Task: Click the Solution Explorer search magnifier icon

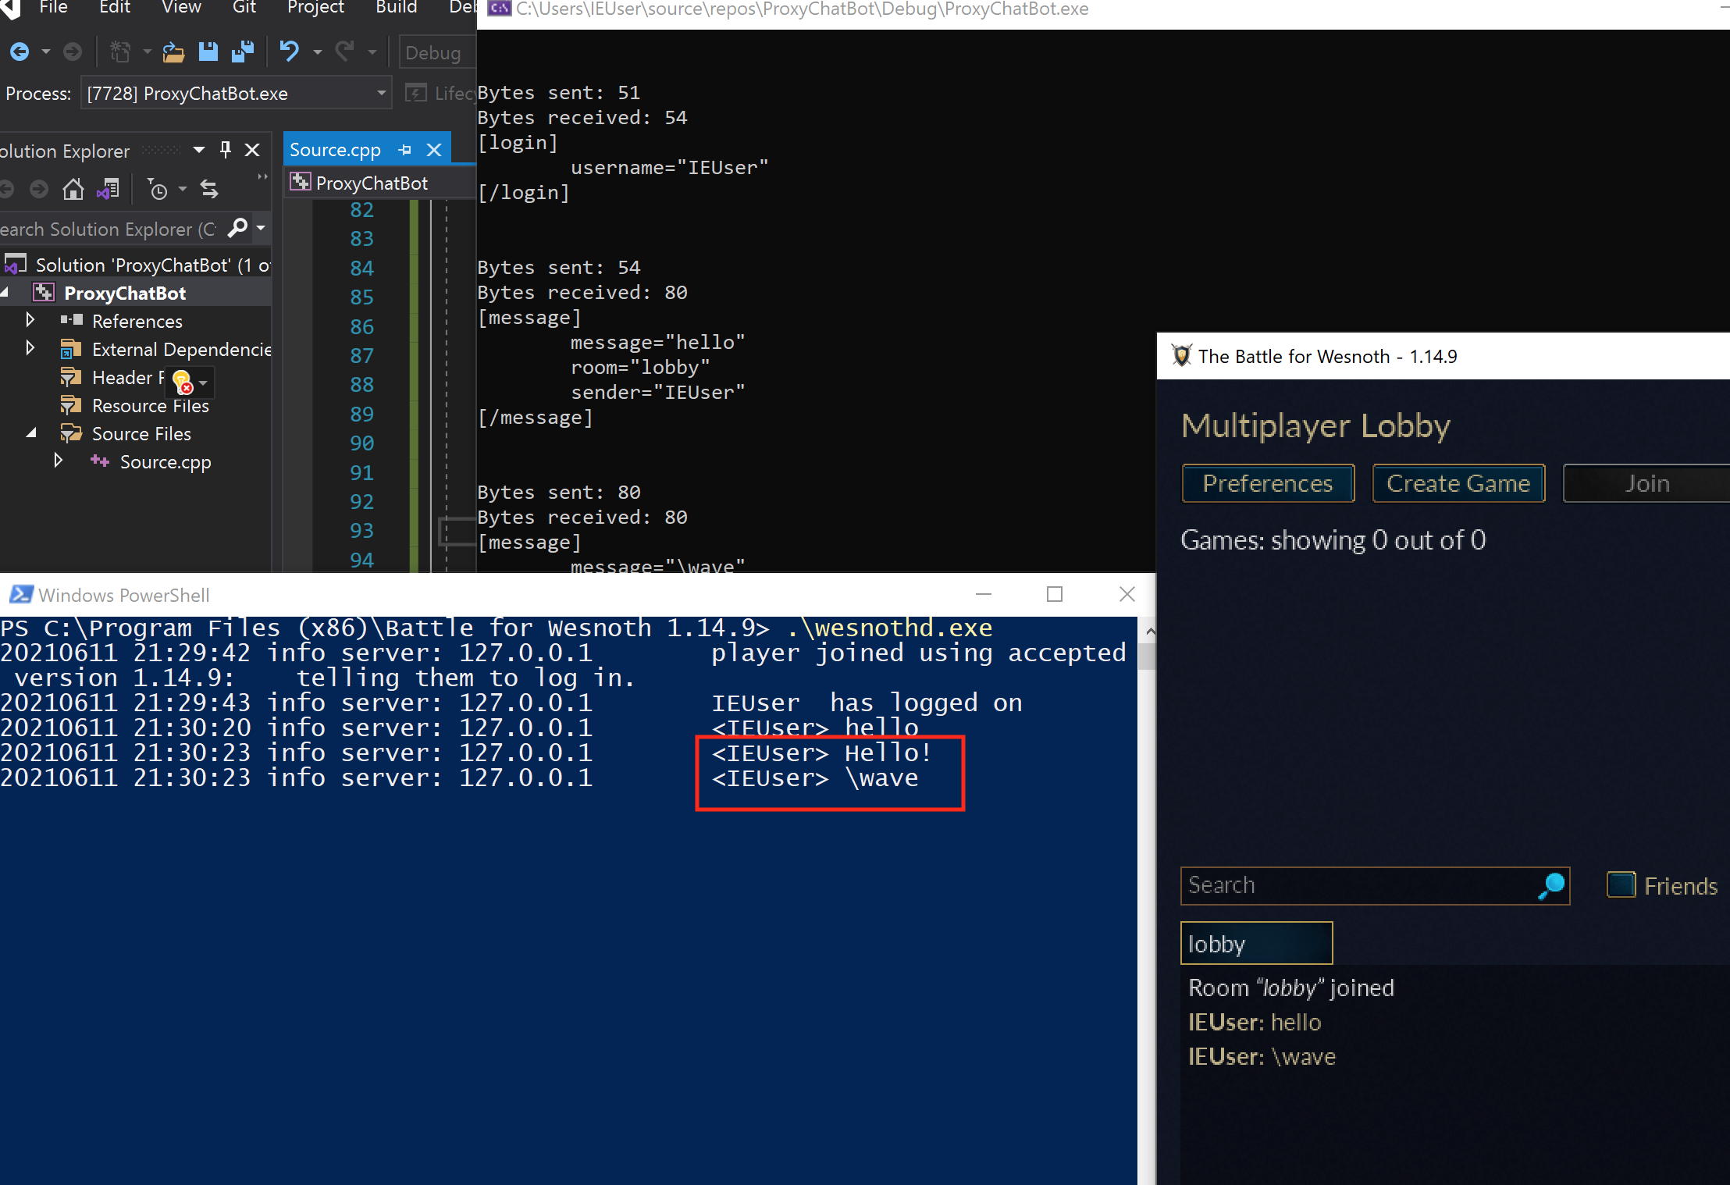Action: pyautogui.click(x=237, y=228)
